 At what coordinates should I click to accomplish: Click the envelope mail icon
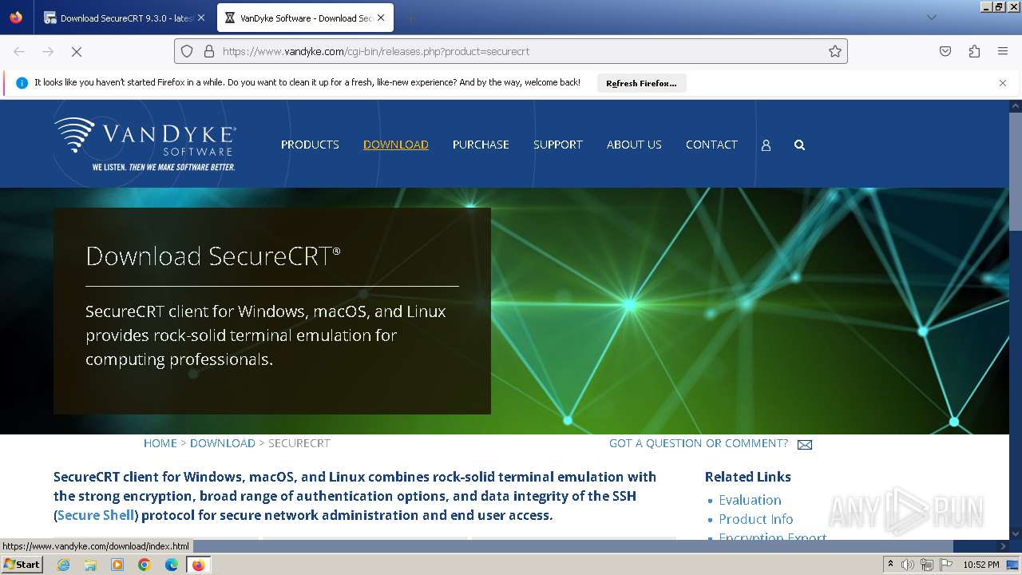[805, 445]
